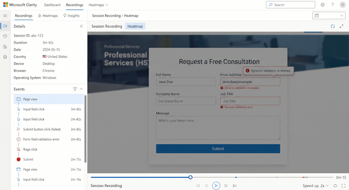
Task: Toggle the loop playback icon
Action: [x=335, y=185]
